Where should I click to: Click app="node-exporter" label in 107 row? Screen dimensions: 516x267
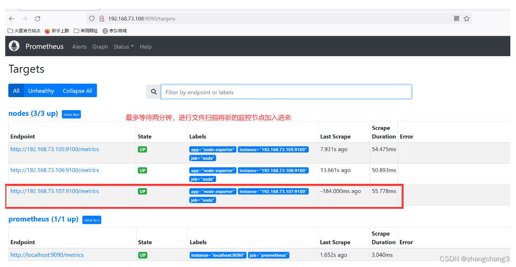click(213, 192)
